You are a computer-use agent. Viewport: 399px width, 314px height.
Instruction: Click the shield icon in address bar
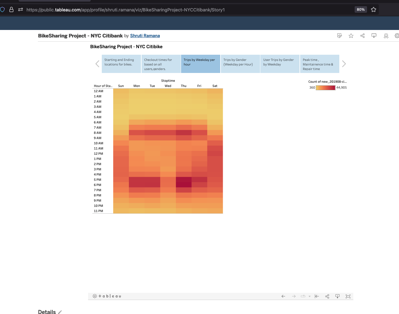(2, 9)
